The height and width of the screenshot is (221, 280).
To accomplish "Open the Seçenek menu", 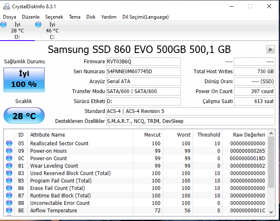I will tap(54, 17).
